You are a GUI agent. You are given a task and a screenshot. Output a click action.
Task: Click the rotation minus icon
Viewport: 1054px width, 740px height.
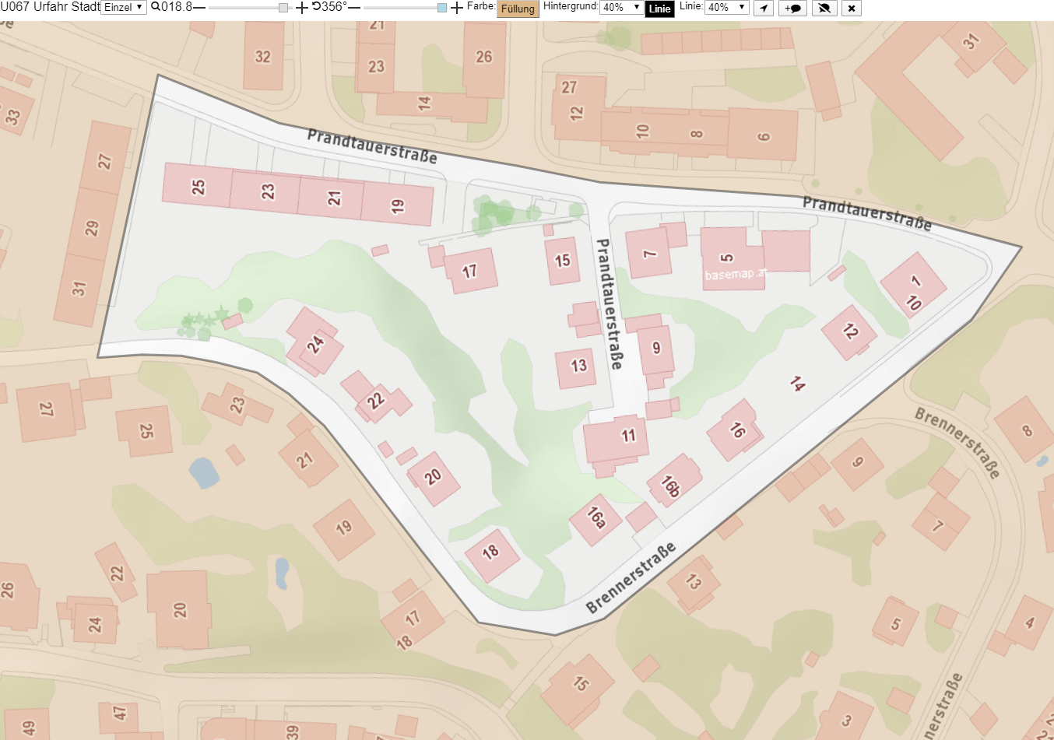tap(354, 8)
